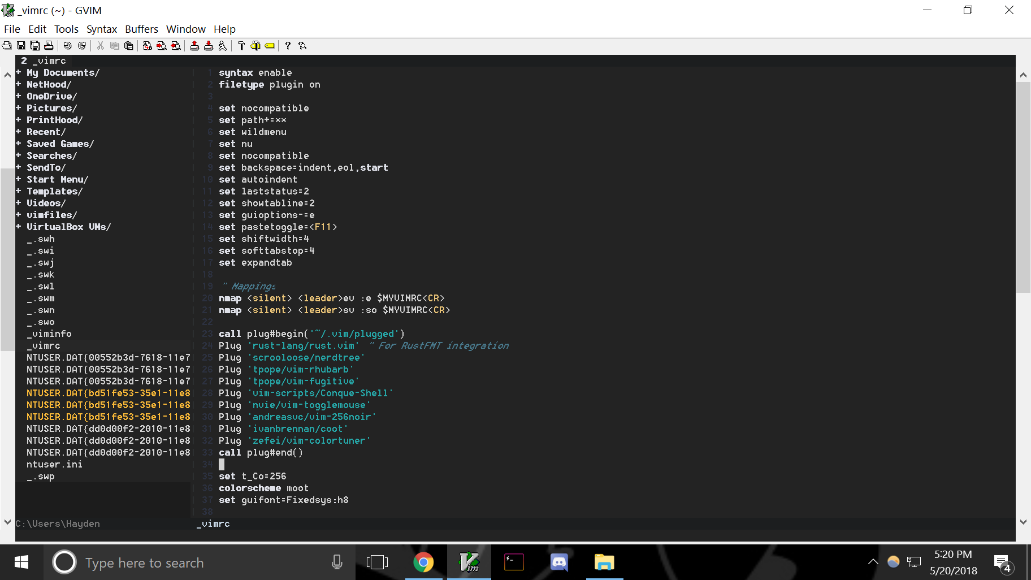1031x580 pixels.
Task: Open the Discord app from the taskbar
Action: click(559, 562)
